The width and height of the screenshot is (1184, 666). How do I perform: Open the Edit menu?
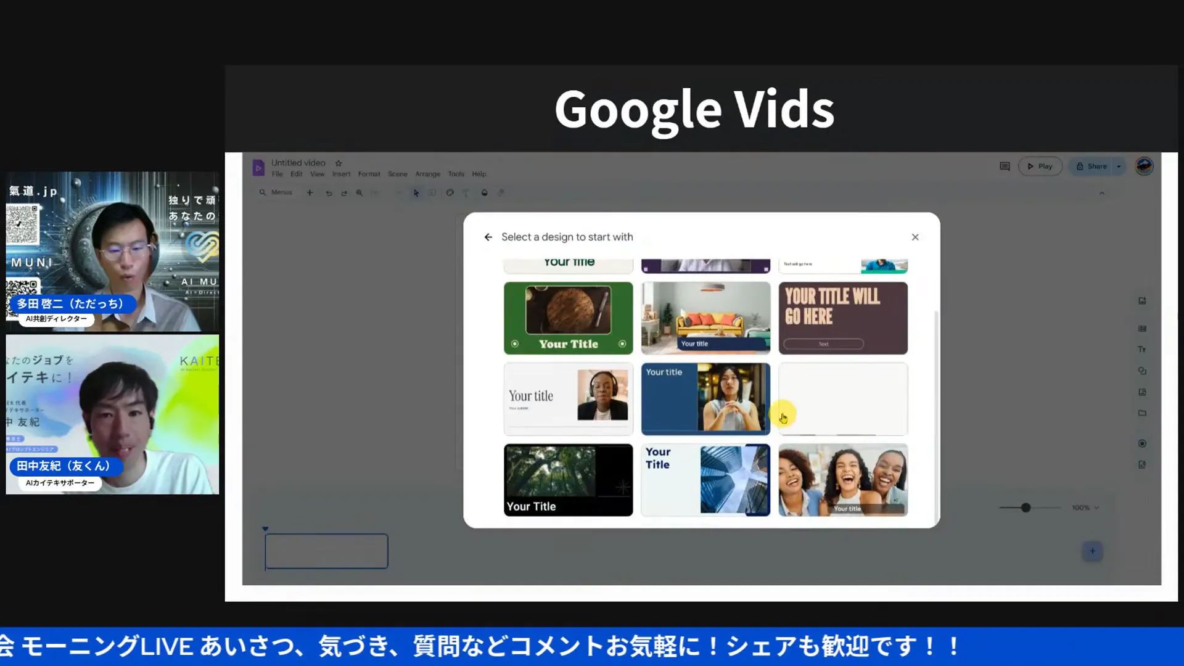297,174
